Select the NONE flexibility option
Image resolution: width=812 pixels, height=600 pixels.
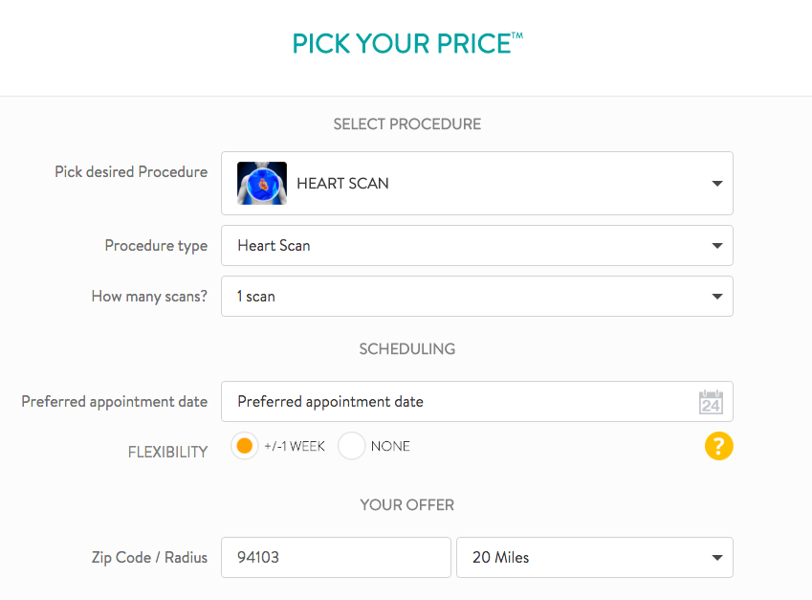352,446
